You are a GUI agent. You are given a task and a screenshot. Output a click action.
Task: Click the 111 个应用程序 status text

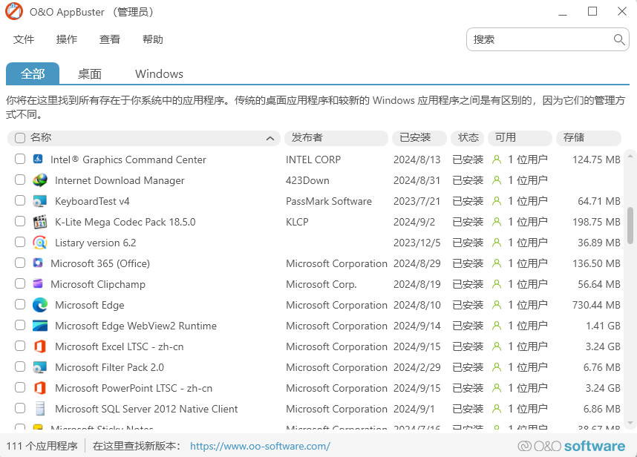tap(42, 446)
